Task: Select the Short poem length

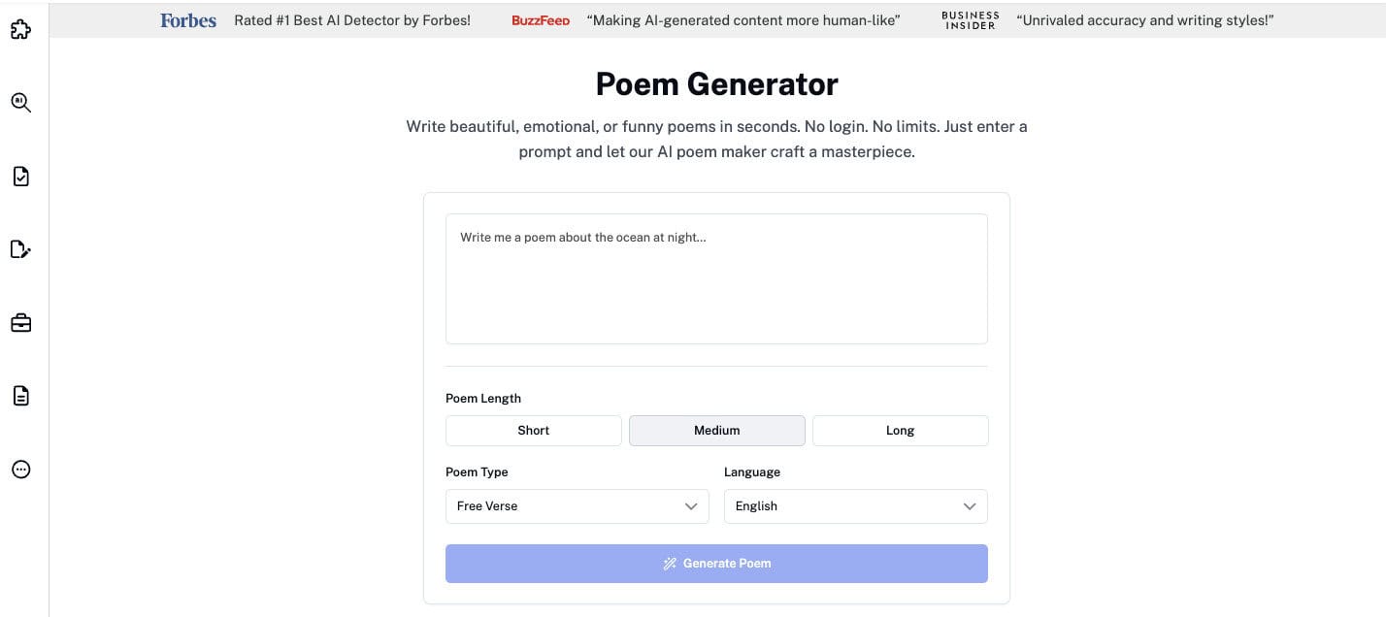Action: click(x=533, y=431)
